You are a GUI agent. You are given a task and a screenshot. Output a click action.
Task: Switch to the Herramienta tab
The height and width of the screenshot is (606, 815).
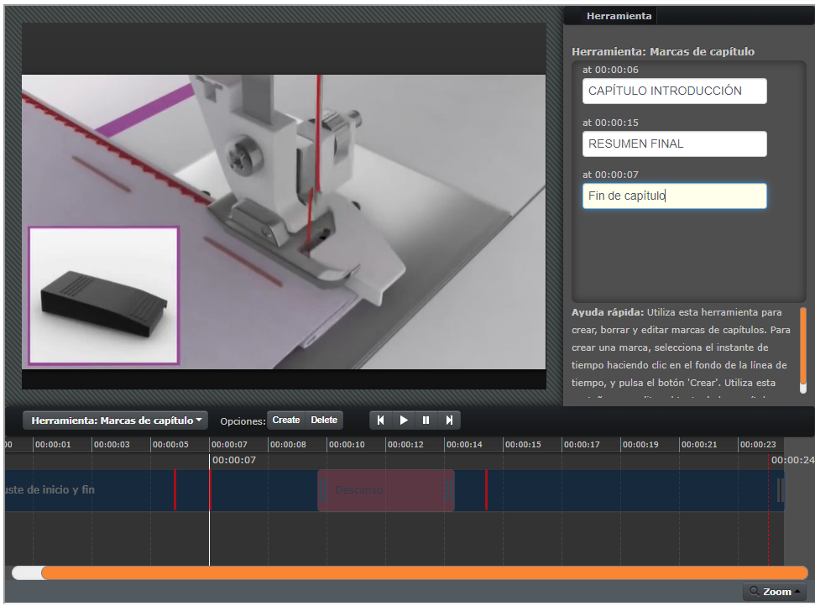click(x=619, y=16)
